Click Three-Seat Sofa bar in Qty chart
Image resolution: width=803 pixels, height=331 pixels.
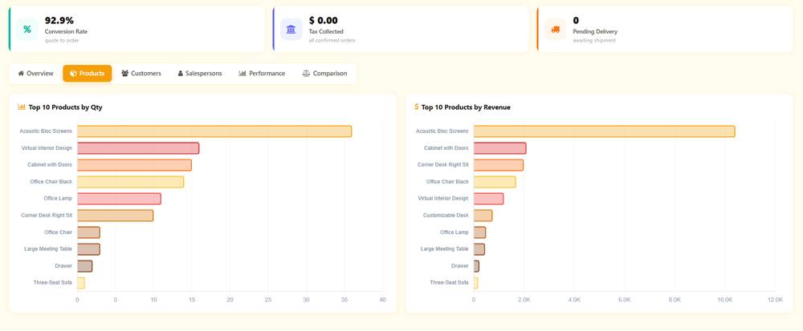click(81, 283)
